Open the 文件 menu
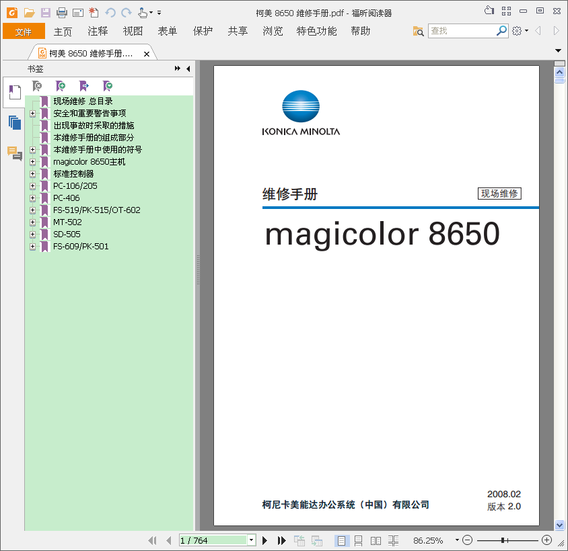Image resolution: width=568 pixels, height=551 pixels. tap(24, 32)
